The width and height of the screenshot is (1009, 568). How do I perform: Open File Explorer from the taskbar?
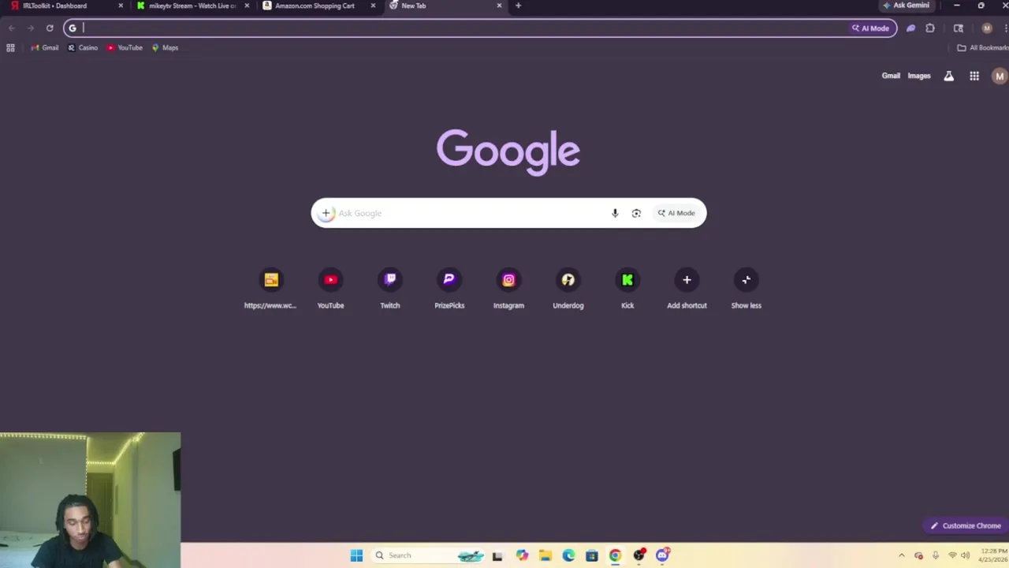pos(545,555)
